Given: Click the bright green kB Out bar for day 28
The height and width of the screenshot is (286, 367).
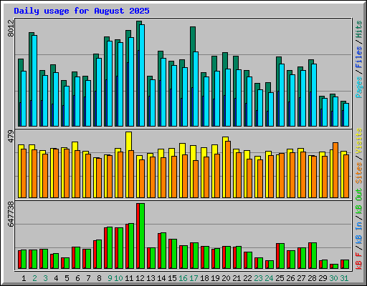Looking at the screenshot, I should click(314, 256).
